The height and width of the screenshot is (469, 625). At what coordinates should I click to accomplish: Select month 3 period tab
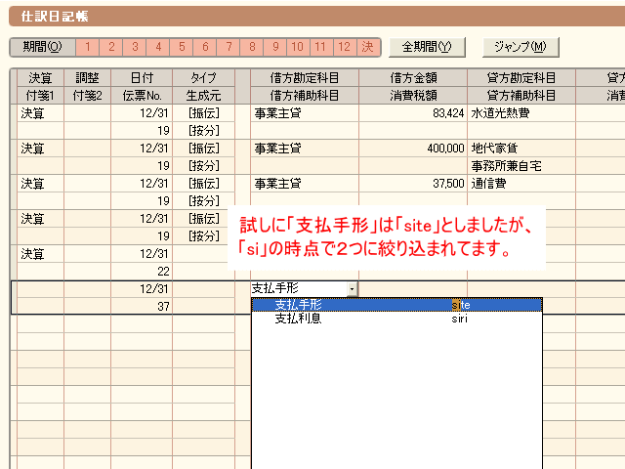click(x=135, y=47)
